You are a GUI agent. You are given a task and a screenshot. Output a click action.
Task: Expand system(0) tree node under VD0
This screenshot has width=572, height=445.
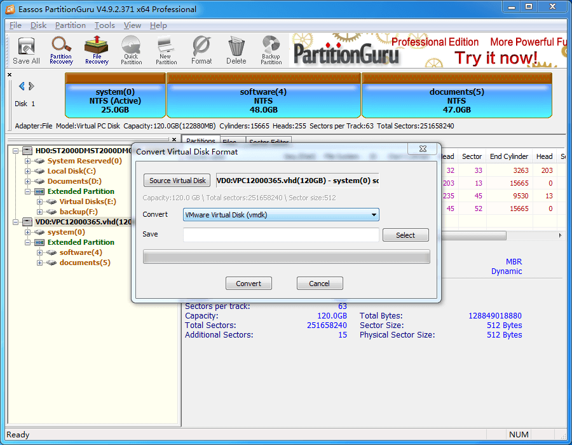[x=27, y=232]
